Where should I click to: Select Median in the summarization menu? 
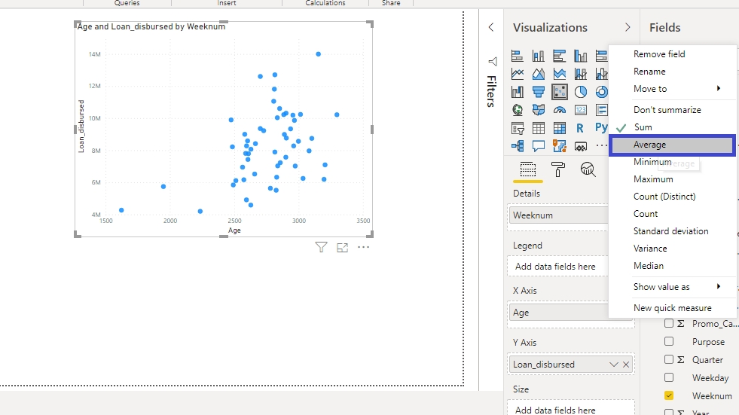[649, 266]
